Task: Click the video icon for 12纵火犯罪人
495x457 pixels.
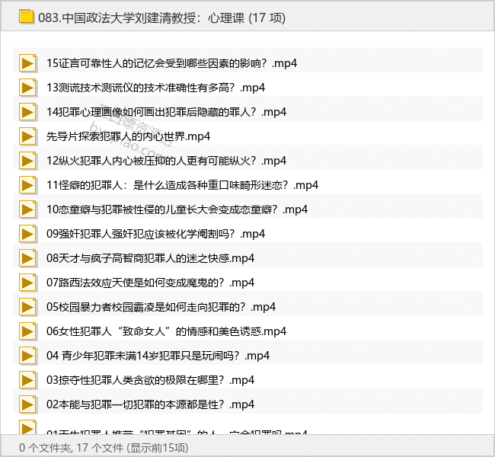Action: pyautogui.click(x=27, y=161)
